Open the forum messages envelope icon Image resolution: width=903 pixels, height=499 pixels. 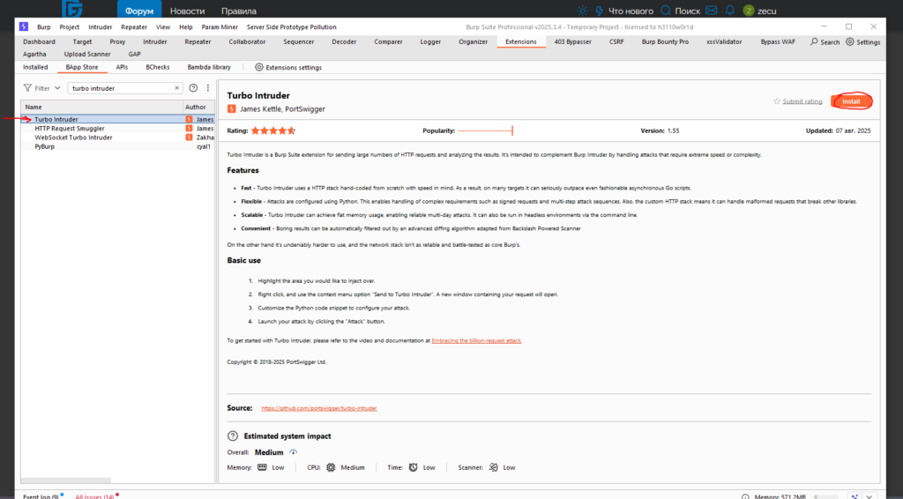(712, 11)
